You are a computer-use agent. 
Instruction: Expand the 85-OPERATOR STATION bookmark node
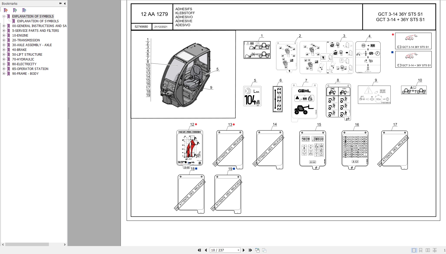(4, 69)
